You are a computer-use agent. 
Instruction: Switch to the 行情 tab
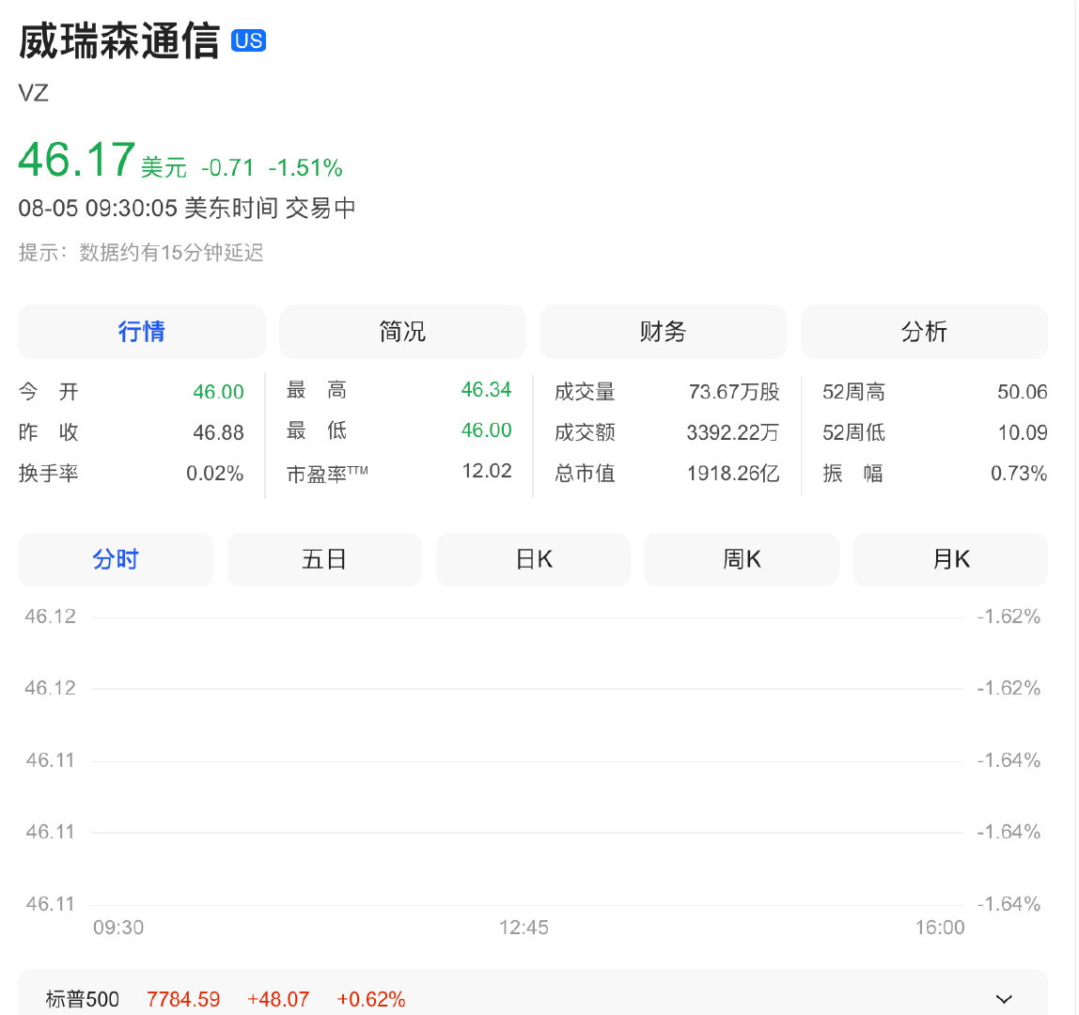click(142, 332)
